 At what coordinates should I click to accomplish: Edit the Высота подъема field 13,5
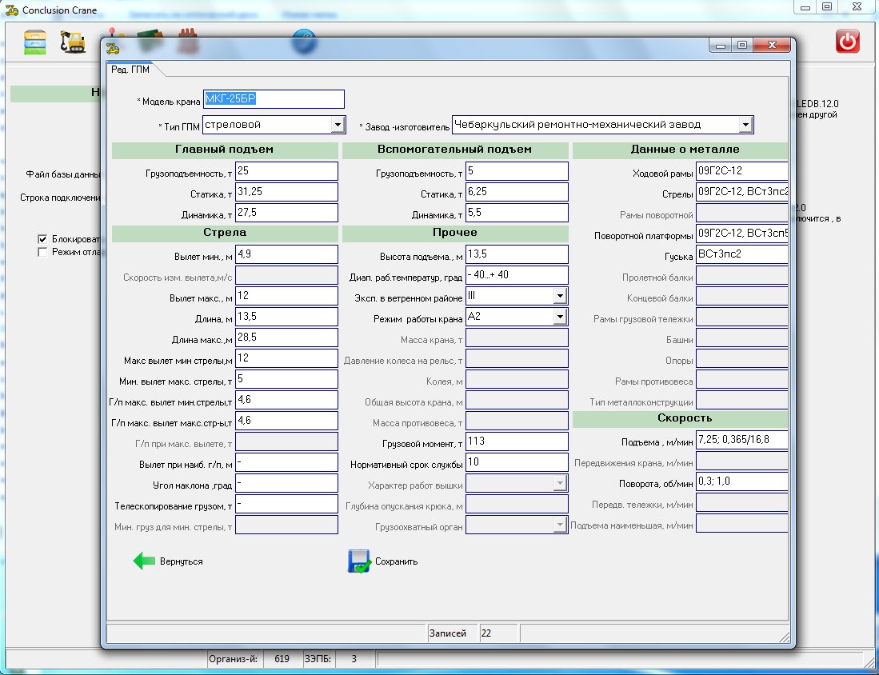(x=517, y=254)
